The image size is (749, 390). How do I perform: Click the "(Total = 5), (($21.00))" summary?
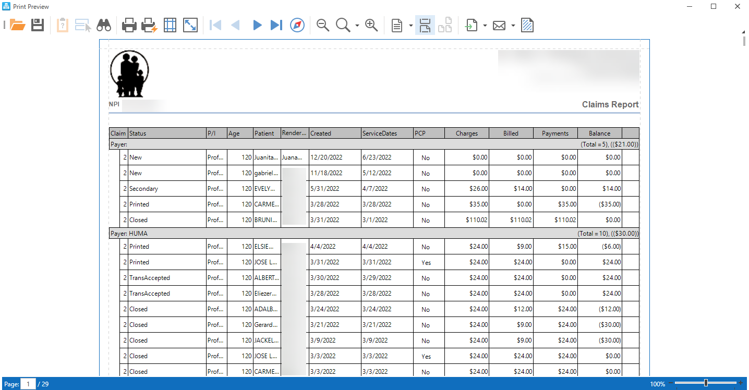click(610, 144)
